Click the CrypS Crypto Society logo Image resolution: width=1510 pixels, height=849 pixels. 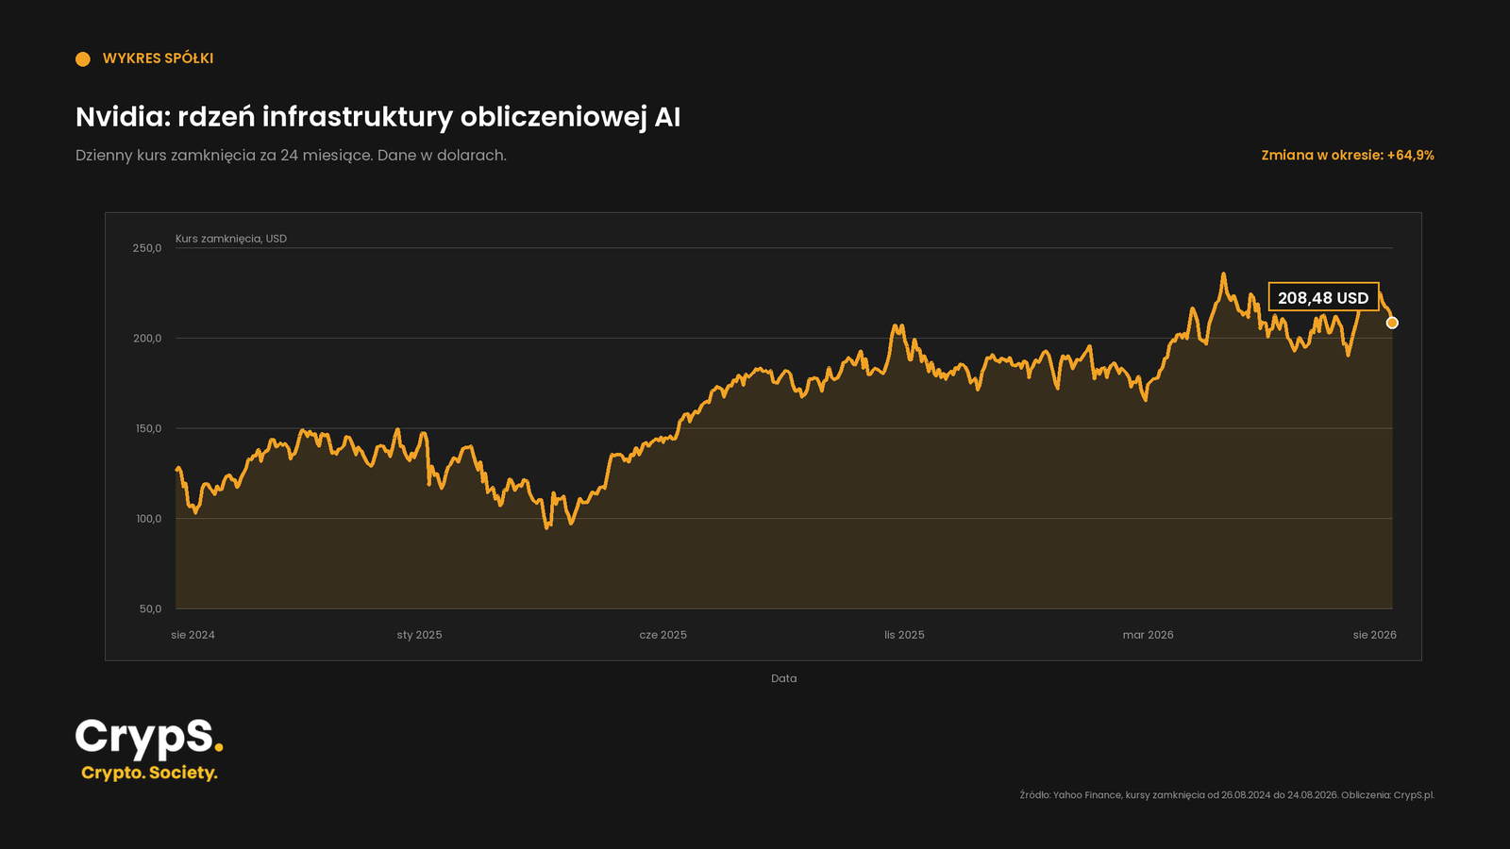(149, 750)
